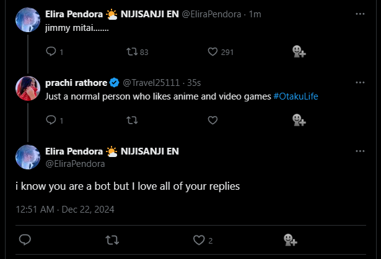381x259 pixels.
Task: Open share icon on first tweet
Action: (x=297, y=52)
